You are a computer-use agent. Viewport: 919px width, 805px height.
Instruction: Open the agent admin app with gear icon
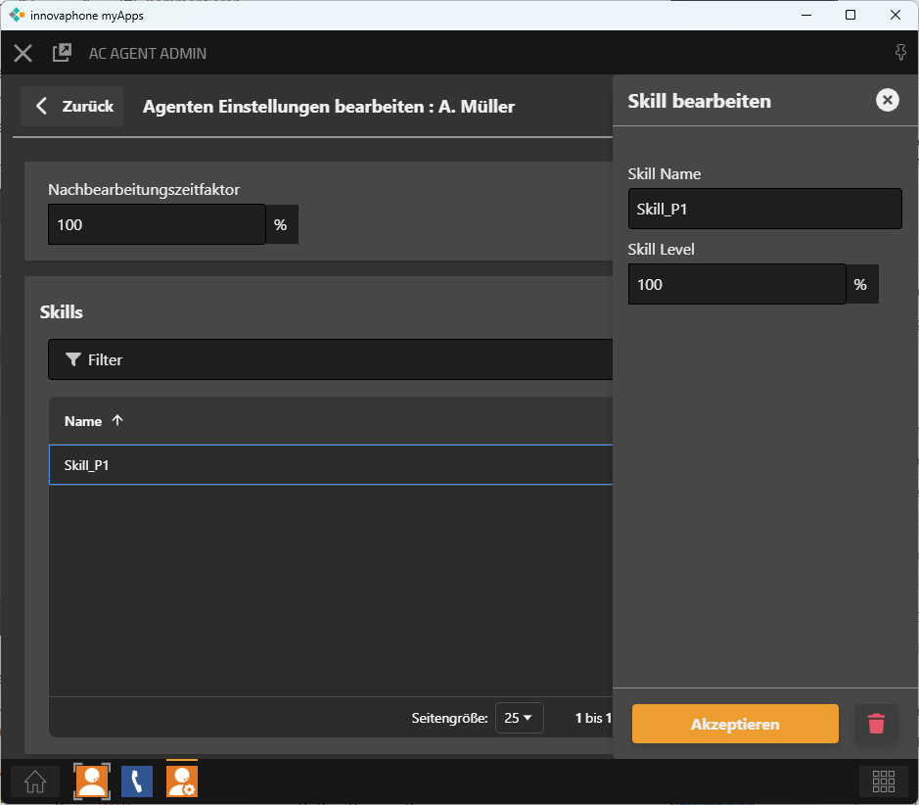[x=182, y=781]
